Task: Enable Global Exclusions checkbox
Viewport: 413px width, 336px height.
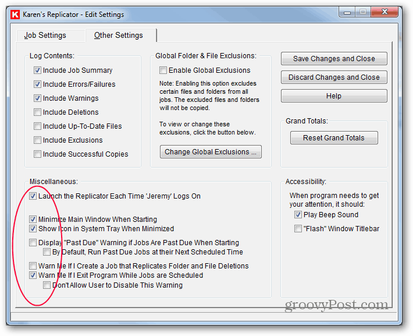Action: point(163,70)
